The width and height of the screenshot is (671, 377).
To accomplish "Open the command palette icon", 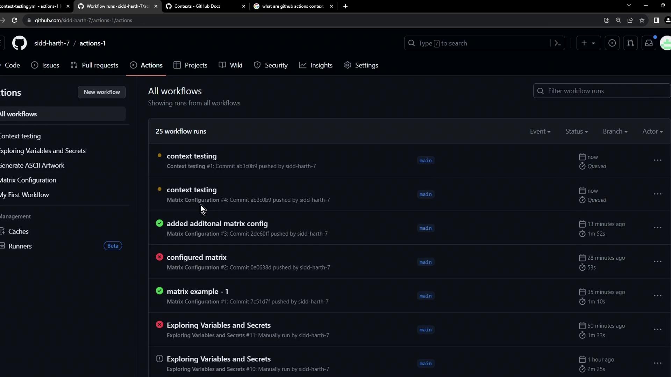I will pyautogui.click(x=558, y=43).
